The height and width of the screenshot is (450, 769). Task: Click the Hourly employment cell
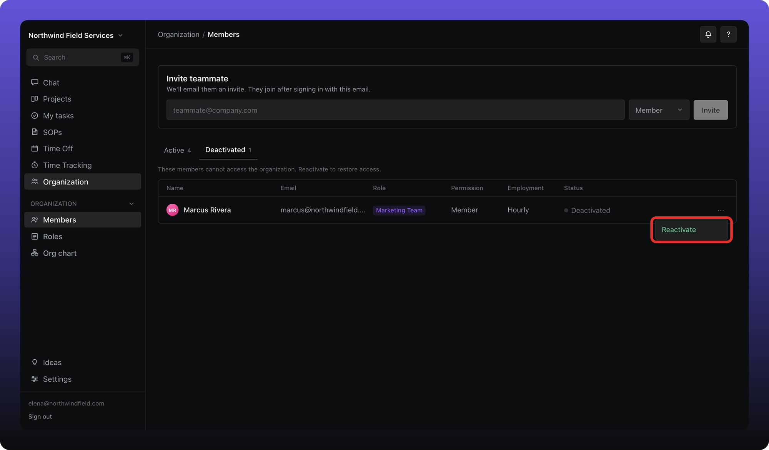pyautogui.click(x=518, y=210)
